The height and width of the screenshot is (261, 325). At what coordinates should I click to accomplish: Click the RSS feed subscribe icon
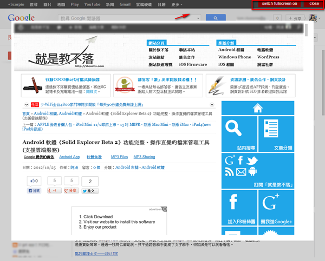[229, 172]
